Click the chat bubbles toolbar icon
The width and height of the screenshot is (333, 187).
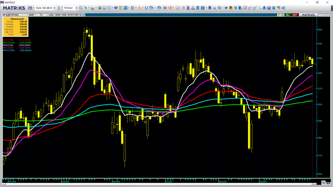tap(278, 8)
